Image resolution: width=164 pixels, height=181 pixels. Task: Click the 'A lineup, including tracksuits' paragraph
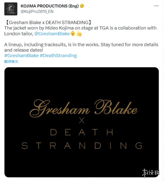(81, 47)
